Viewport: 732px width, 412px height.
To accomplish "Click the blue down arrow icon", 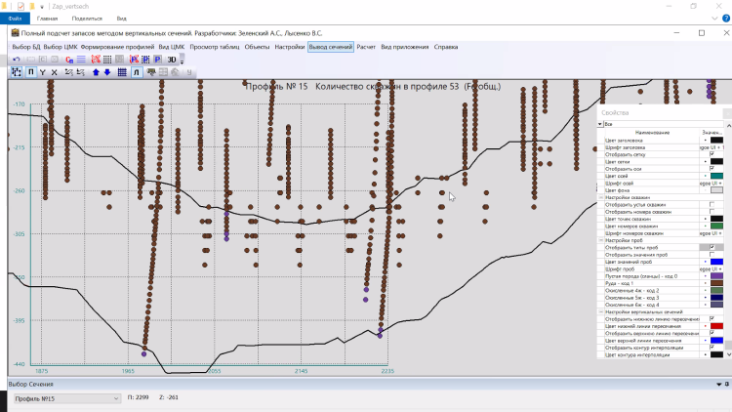I will click(107, 72).
